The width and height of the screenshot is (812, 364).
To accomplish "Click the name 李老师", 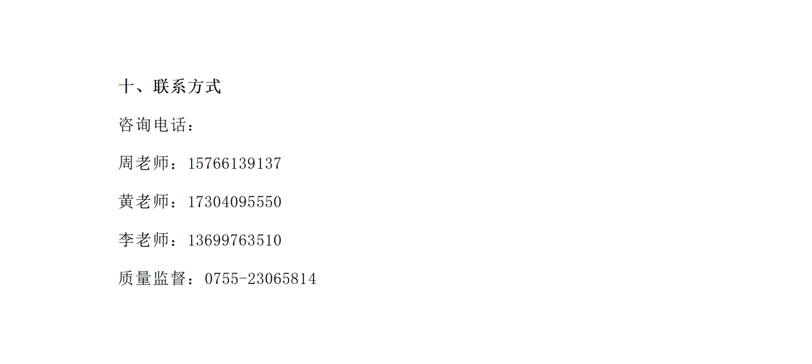I will pyautogui.click(x=144, y=240).
